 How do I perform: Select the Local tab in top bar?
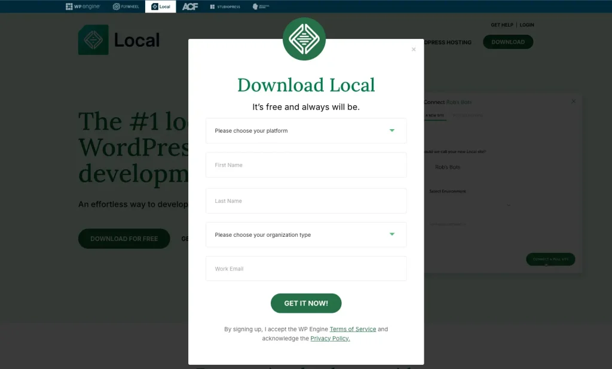click(160, 7)
